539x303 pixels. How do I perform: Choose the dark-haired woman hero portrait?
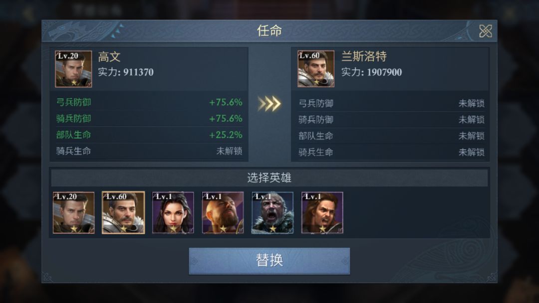[x=173, y=213]
